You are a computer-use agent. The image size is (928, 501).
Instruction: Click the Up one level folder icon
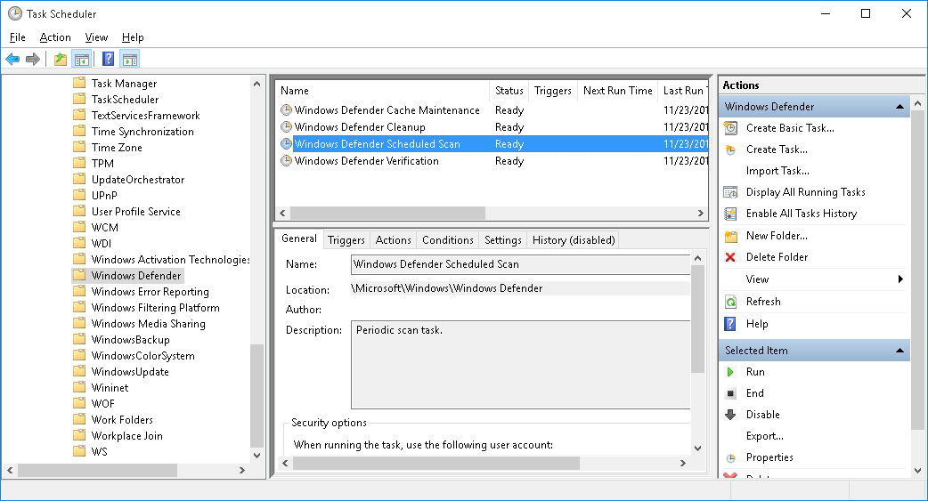[x=61, y=59]
